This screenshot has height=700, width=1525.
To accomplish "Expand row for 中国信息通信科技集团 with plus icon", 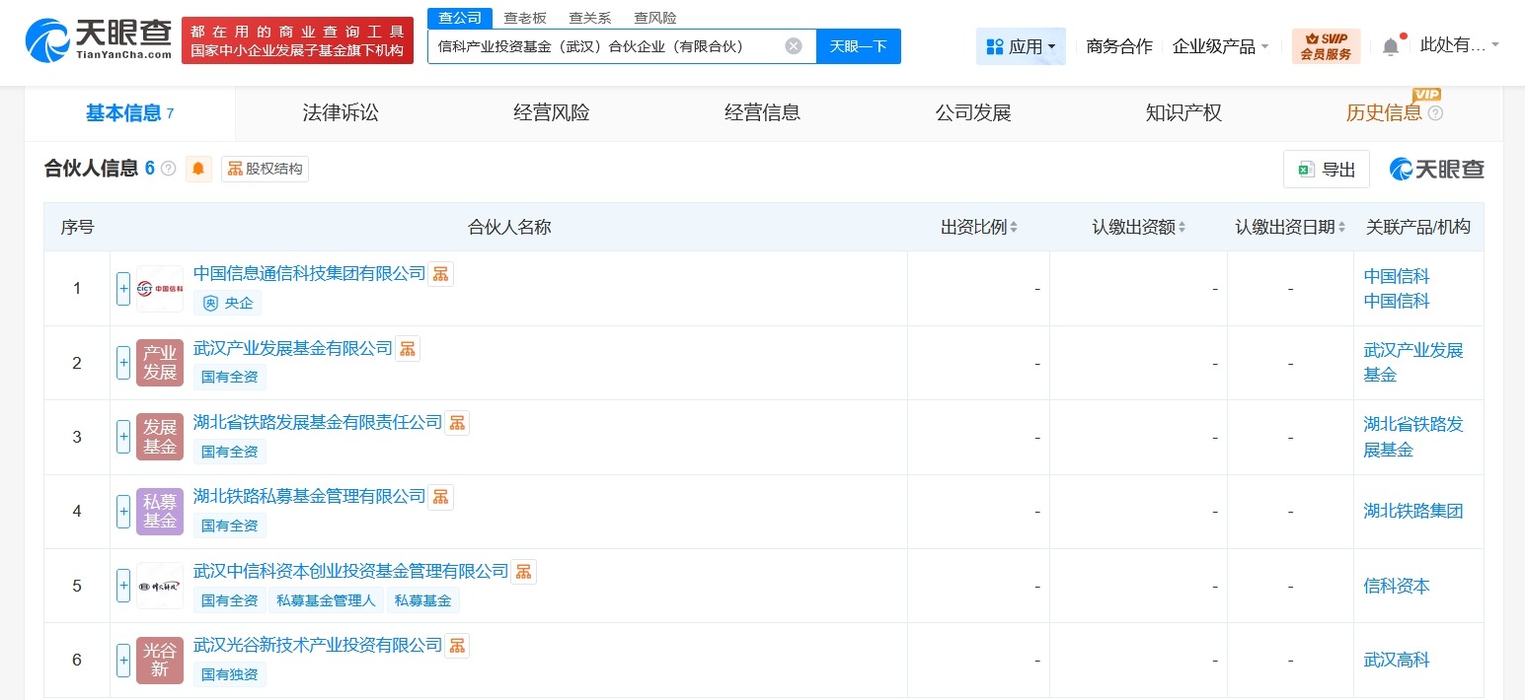I will (x=122, y=288).
